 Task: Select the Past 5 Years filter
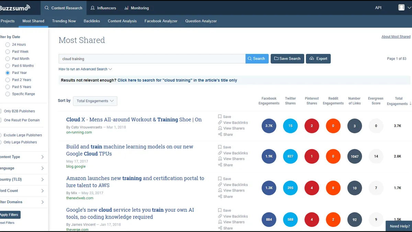coord(8,87)
